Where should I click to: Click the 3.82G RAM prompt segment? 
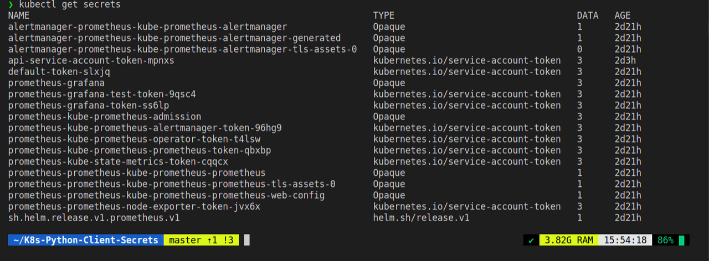pos(568,241)
